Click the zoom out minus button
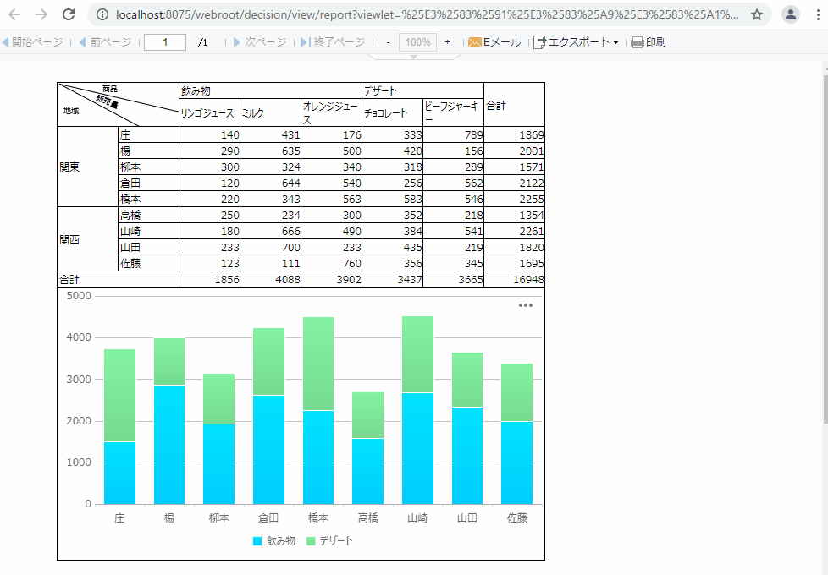 tap(388, 42)
